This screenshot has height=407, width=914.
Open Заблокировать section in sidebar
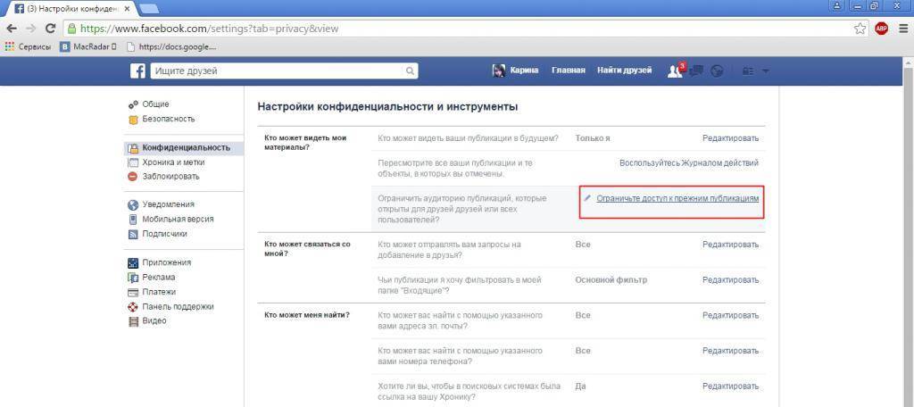tap(170, 176)
